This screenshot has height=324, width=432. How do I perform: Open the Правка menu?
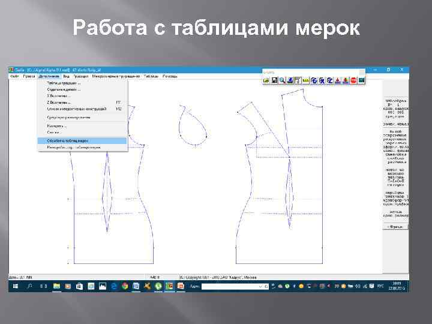tap(29, 76)
